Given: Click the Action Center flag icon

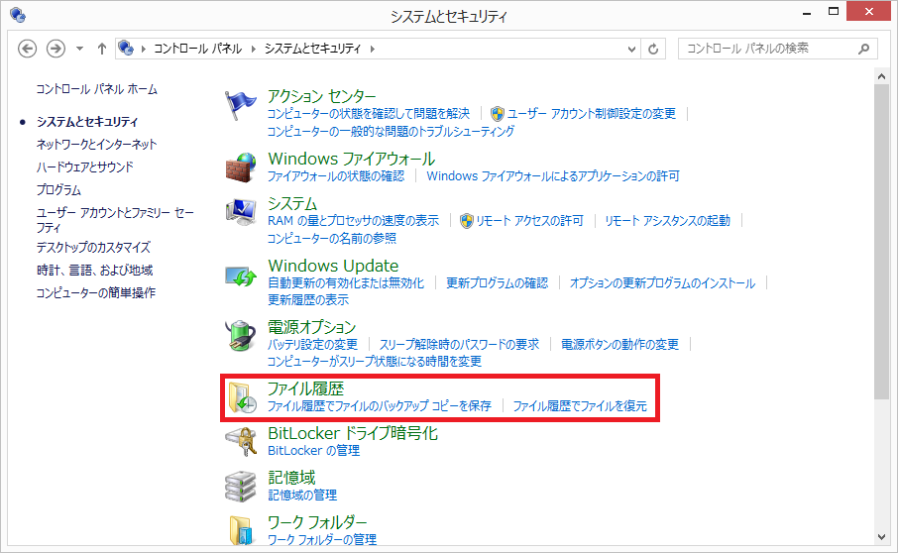Looking at the screenshot, I should (x=240, y=106).
